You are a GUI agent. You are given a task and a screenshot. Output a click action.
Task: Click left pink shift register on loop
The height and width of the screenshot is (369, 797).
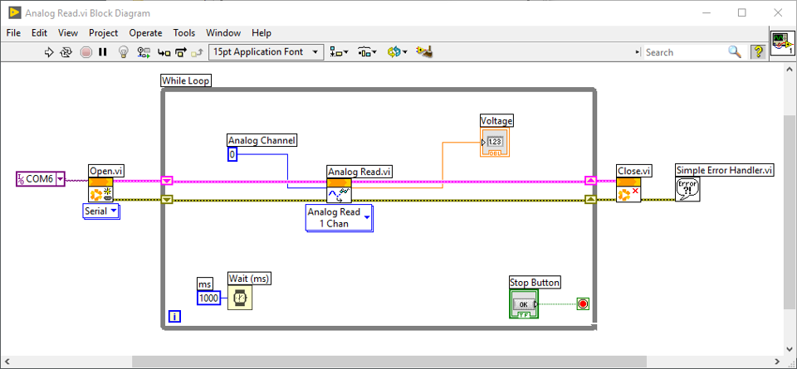point(167,181)
